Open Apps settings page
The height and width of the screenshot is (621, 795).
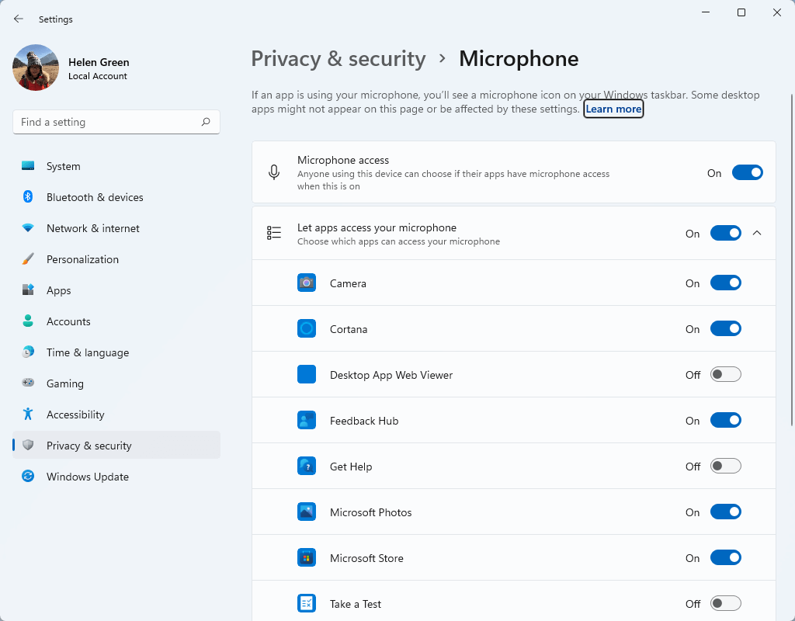[x=116, y=290]
